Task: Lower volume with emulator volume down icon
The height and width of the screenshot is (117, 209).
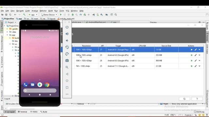Action: click(67, 40)
